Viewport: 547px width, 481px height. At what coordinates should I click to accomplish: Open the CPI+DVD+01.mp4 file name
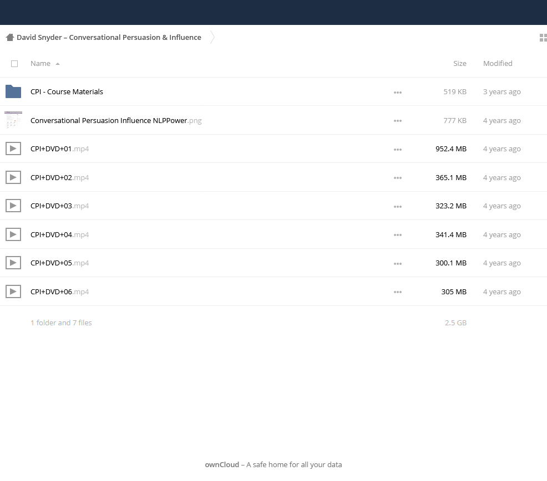tap(60, 149)
